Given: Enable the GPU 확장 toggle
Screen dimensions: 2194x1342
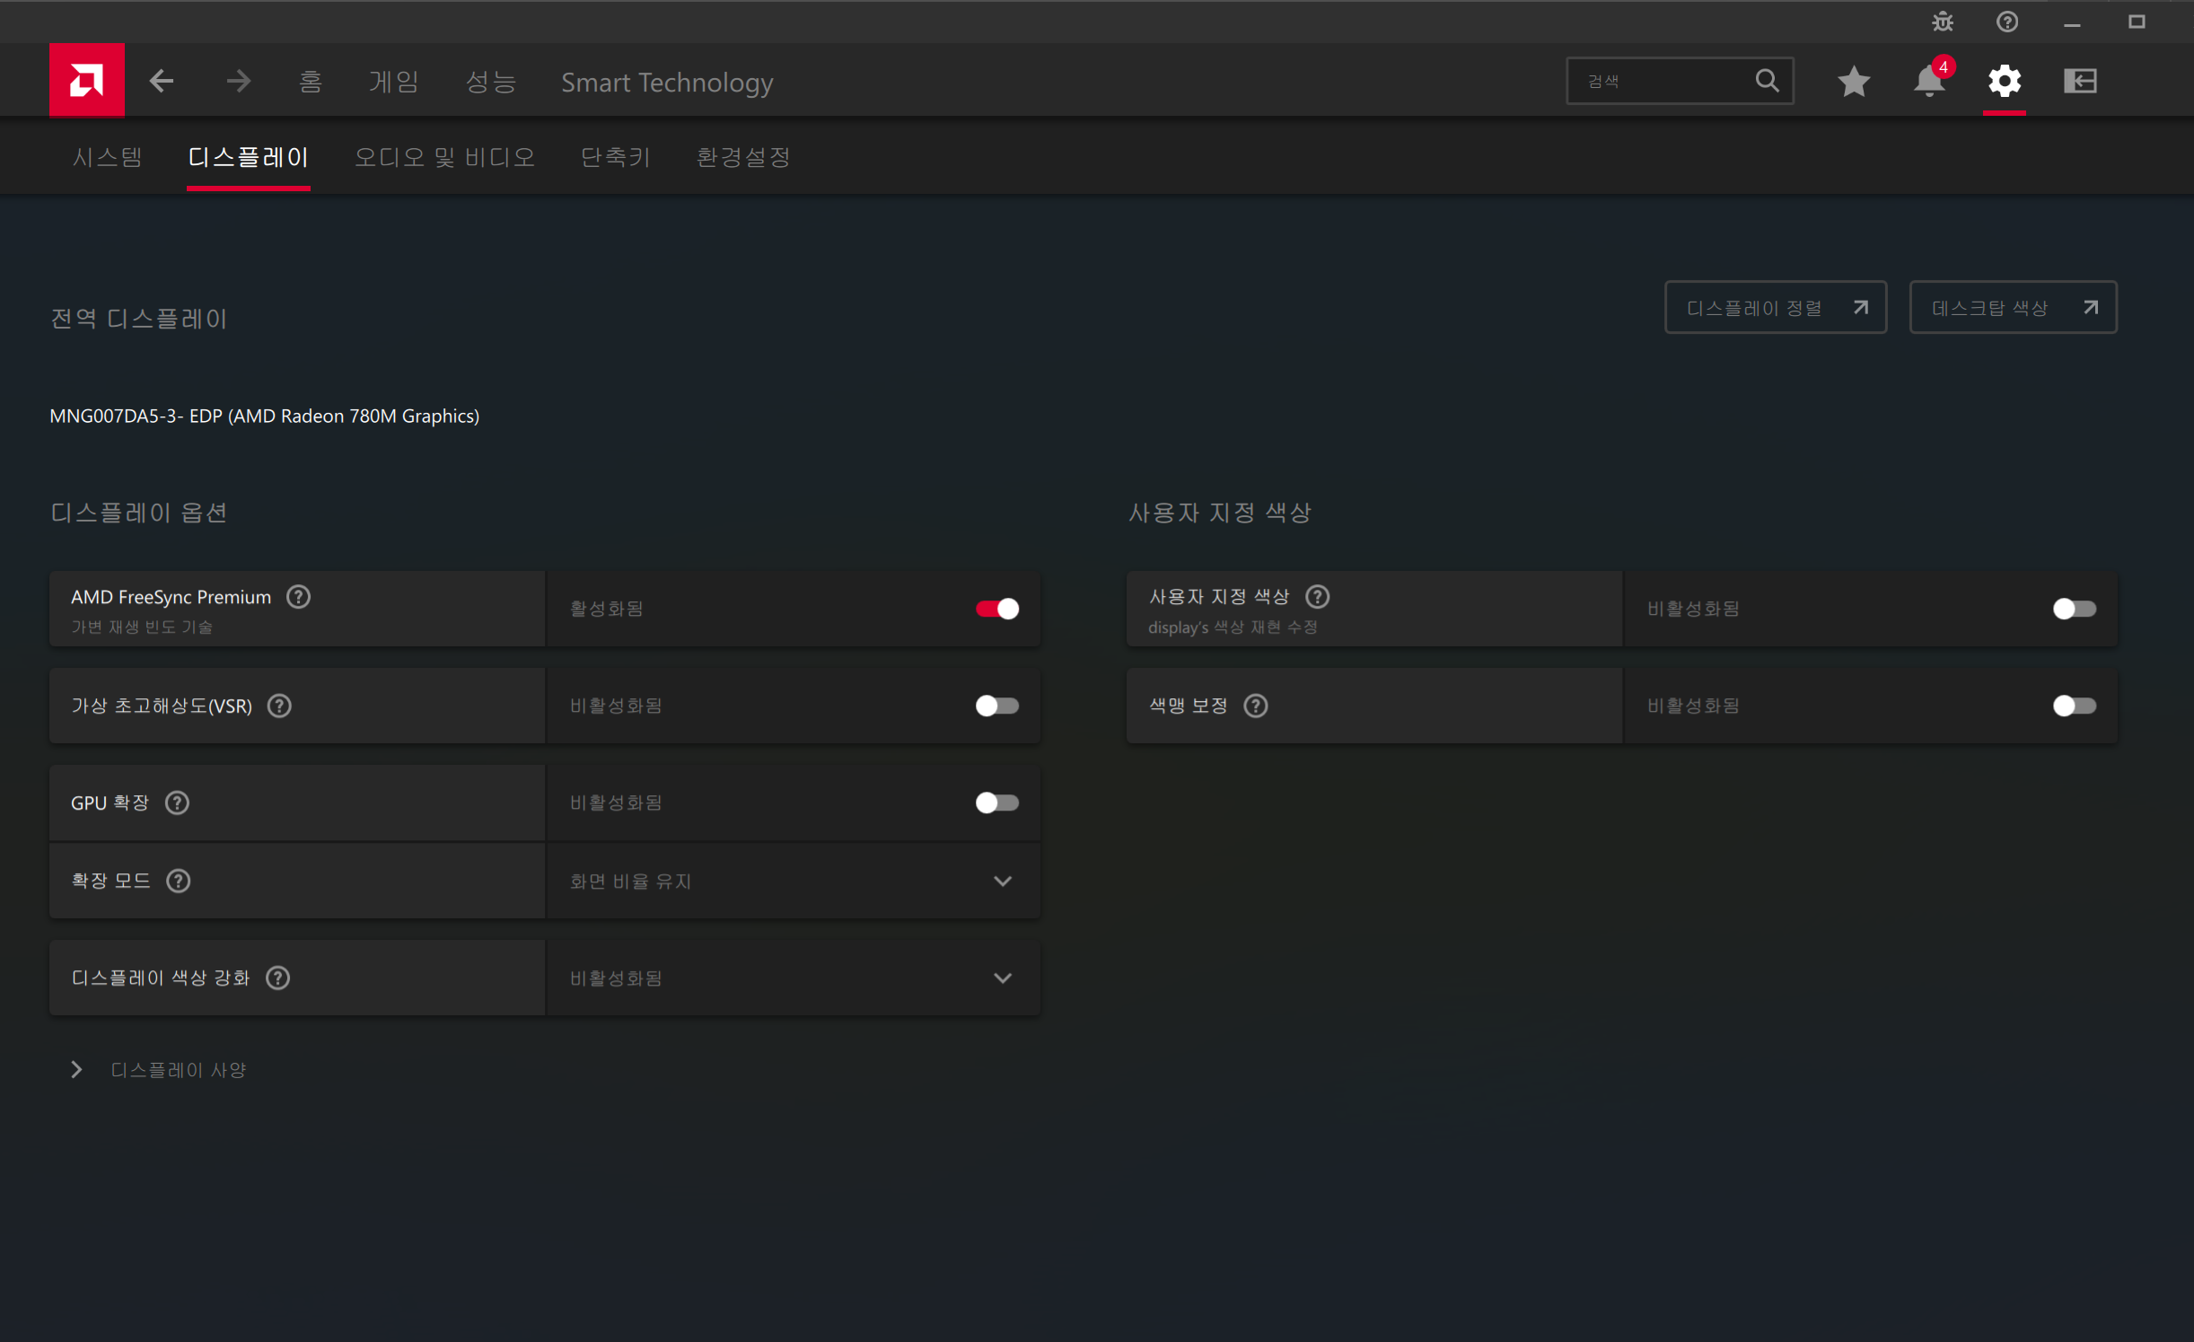Looking at the screenshot, I should [997, 803].
